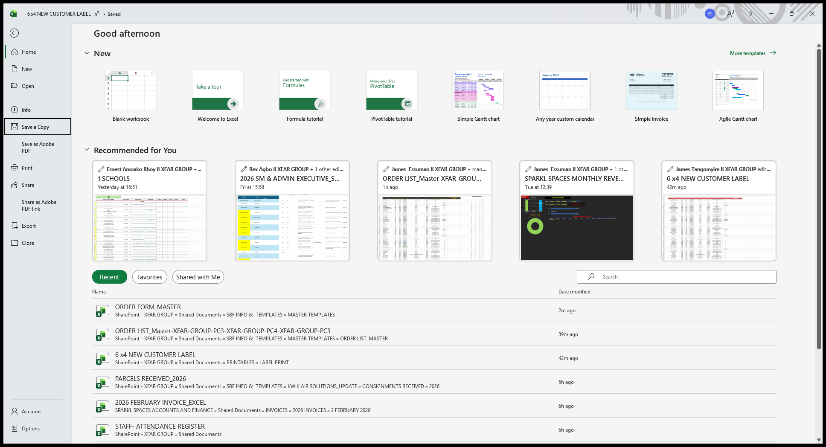Switch to the Favorites tab

click(150, 277)
